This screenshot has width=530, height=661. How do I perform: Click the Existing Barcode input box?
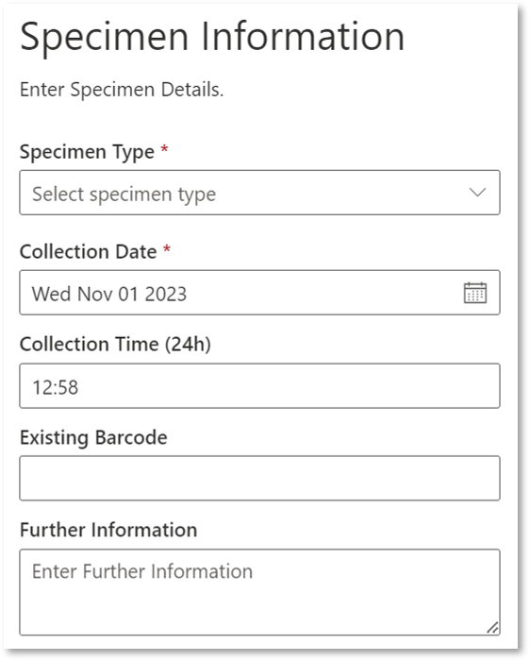[259, 478]
